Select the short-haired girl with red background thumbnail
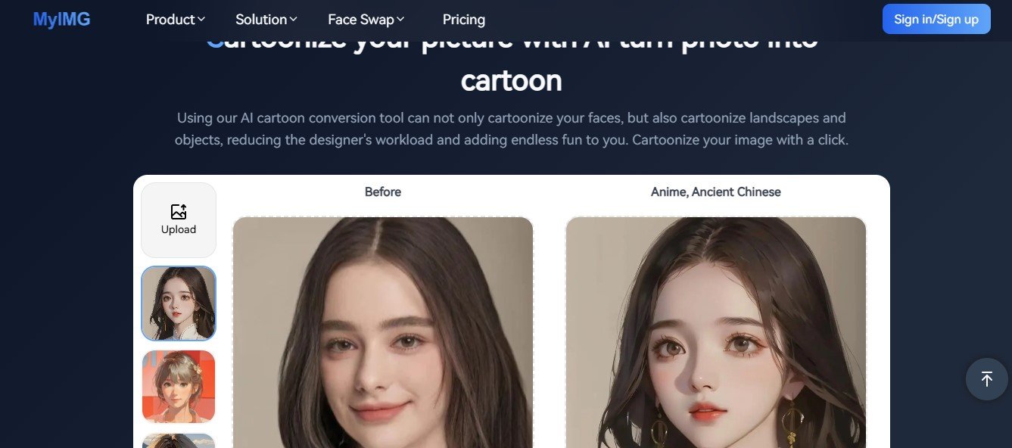 click(x=179, y=386)
